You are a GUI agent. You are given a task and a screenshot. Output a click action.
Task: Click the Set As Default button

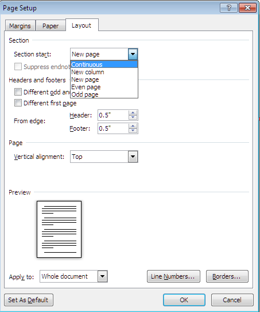[x=29, y=300]
